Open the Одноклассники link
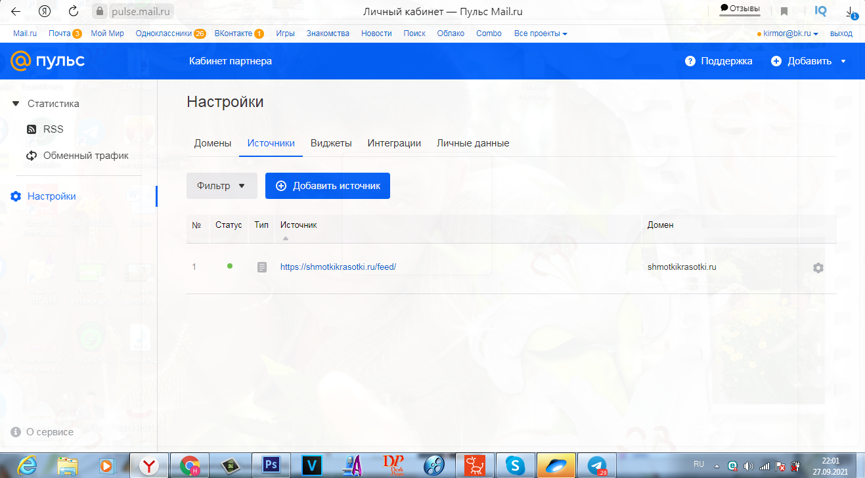The width and height of the screenshot is (865, 478). coord(164,33)
